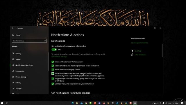Click the Give feedback link

140,55
